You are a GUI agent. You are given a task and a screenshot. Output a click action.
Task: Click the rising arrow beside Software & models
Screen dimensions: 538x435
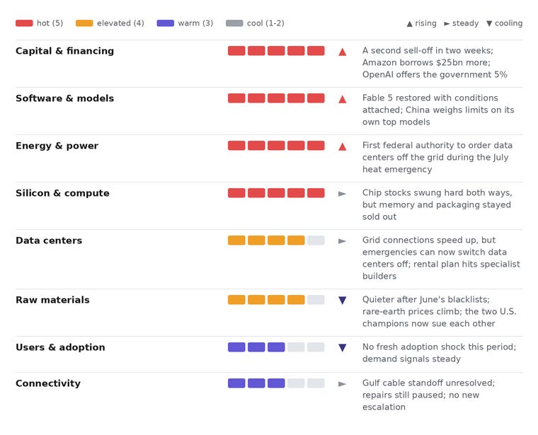(x=342, y=100)
